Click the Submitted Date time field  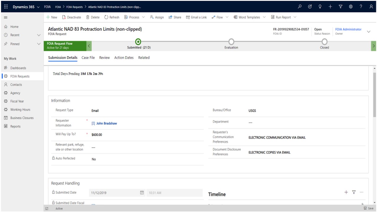(x=175, y=193)
